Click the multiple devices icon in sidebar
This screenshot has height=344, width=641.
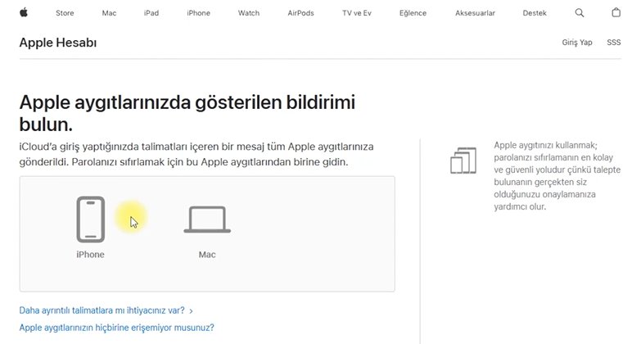click(x=463, y=160)
